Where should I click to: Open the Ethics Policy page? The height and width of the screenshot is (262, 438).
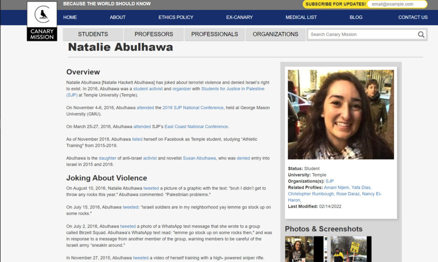(176, 17)
